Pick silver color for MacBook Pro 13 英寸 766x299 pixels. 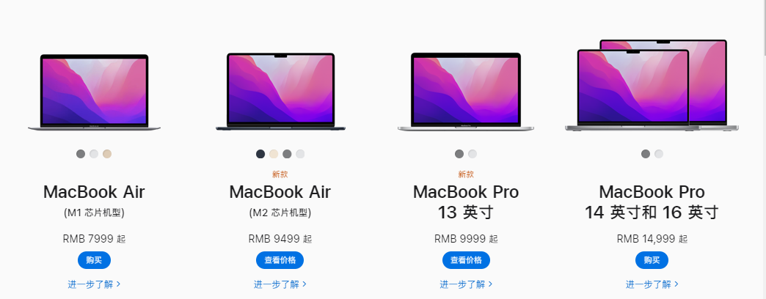tap(473, 154)
